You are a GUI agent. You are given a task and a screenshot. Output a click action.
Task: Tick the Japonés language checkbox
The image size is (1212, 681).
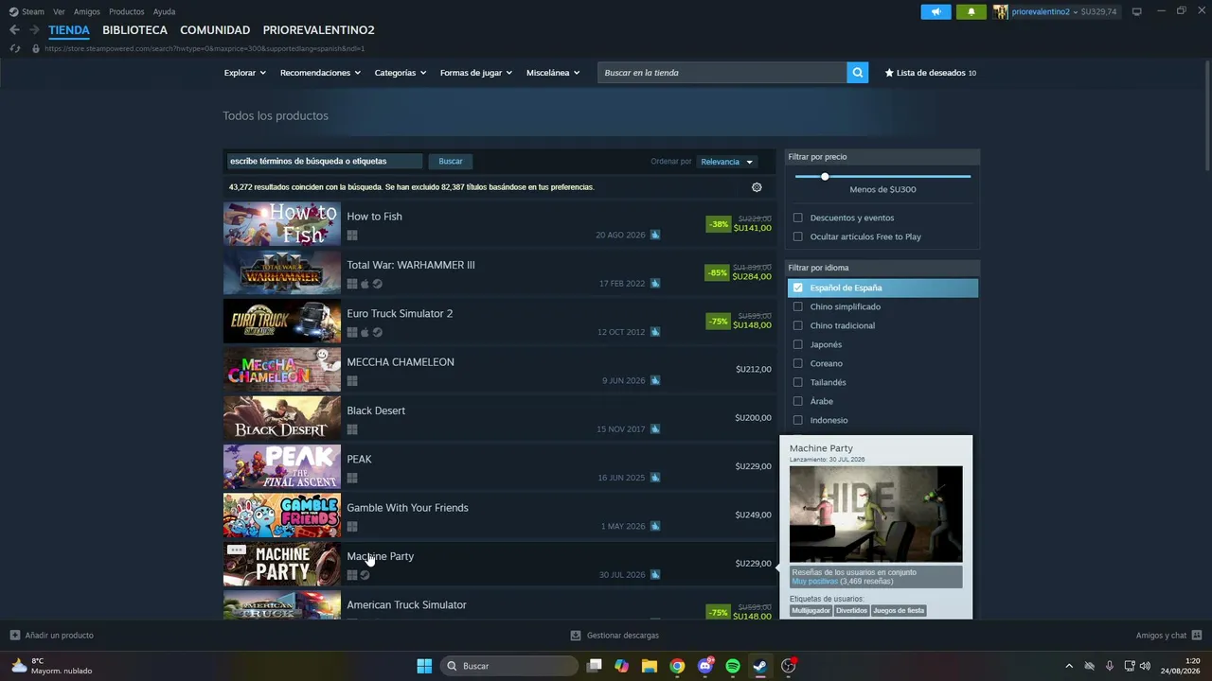pos(798,344)
